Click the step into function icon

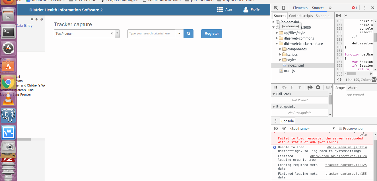point(292,87)
